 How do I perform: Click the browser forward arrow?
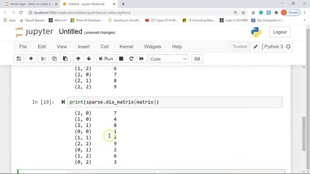point(13,13)
